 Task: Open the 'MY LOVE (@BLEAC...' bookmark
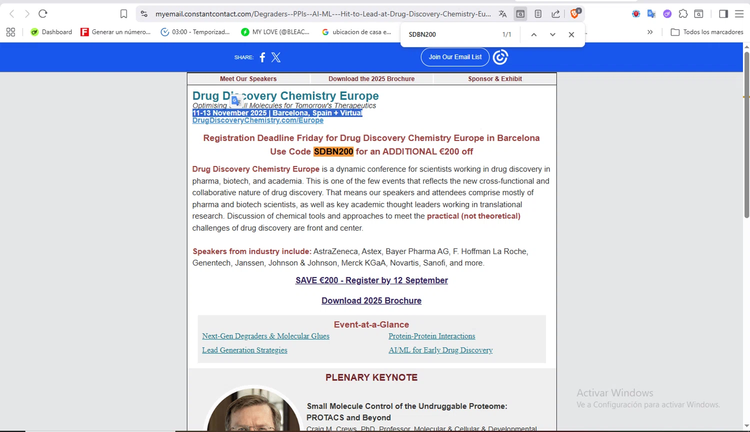[x=275, y=32]
